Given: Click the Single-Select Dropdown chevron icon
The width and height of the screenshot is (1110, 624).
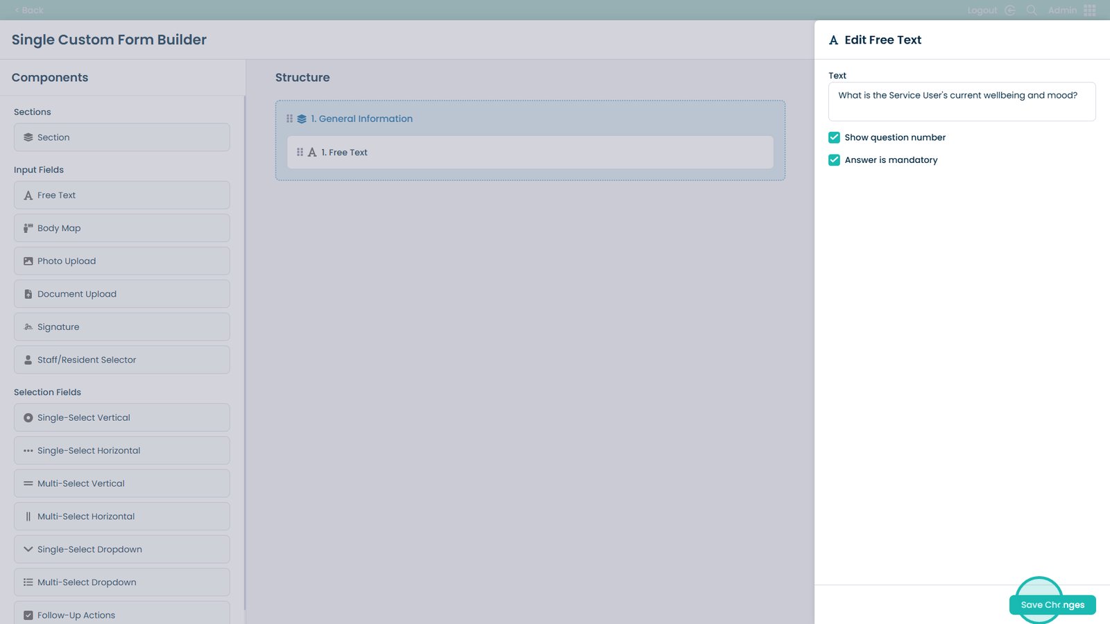Looking at the screenshot, I should pos(28,549).
